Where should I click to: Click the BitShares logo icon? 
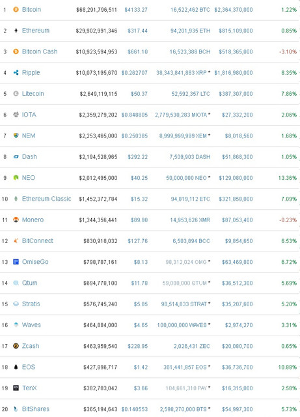tap(16, 409)
